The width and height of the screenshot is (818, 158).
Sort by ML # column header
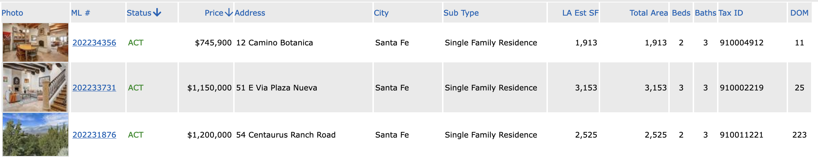[81, 13]
